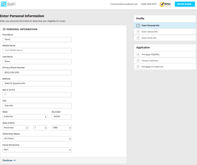Click the Address field with Bayshore Rd
Image resolution: width=197 pixels, height=165 pixels.
click(37, 84)
